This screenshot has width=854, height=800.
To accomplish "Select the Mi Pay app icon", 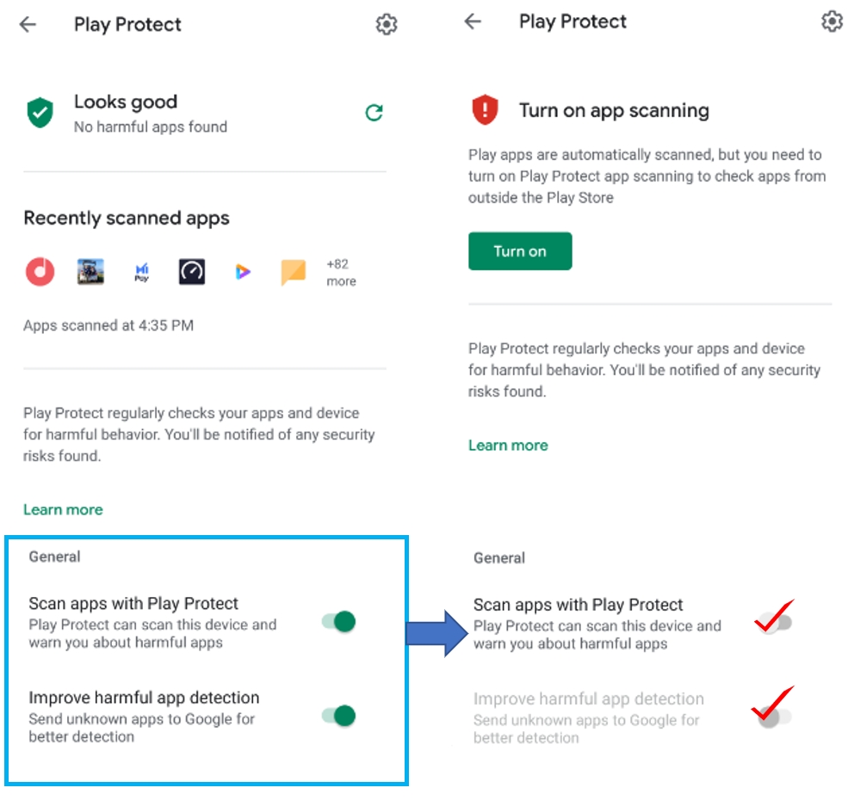I will (x=142, y=273).
